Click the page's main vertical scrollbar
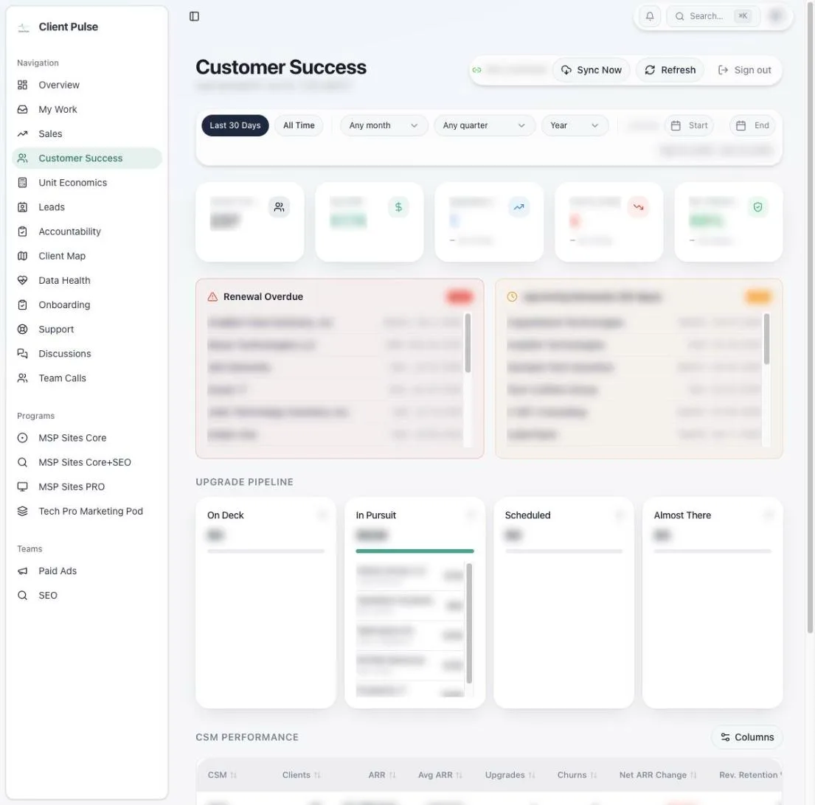Viewport: 815px width, 805px height. (810, 317)
